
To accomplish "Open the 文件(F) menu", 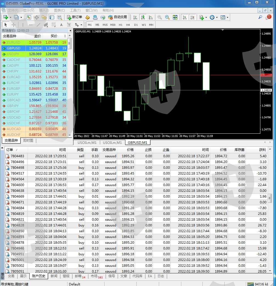I will 13,10.
